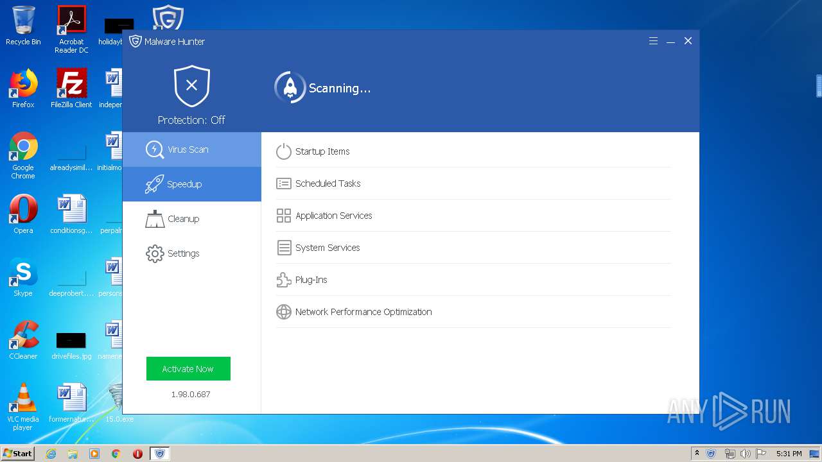Open Windows Media Player from taskbar
Viewport: 822px width, 462px height.
(94, 454)
